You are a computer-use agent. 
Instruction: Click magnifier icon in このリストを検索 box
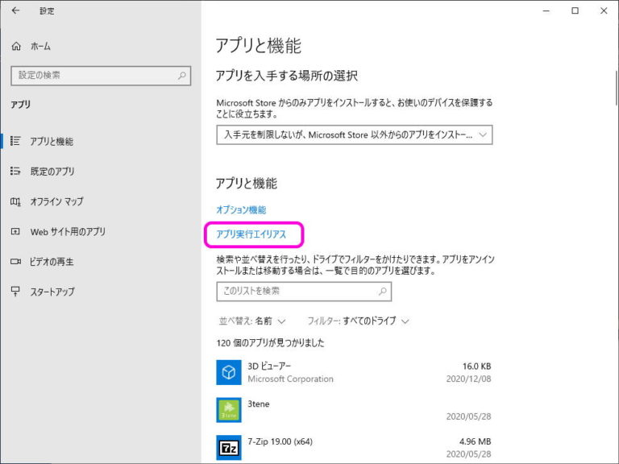click(x=382, y=292)
